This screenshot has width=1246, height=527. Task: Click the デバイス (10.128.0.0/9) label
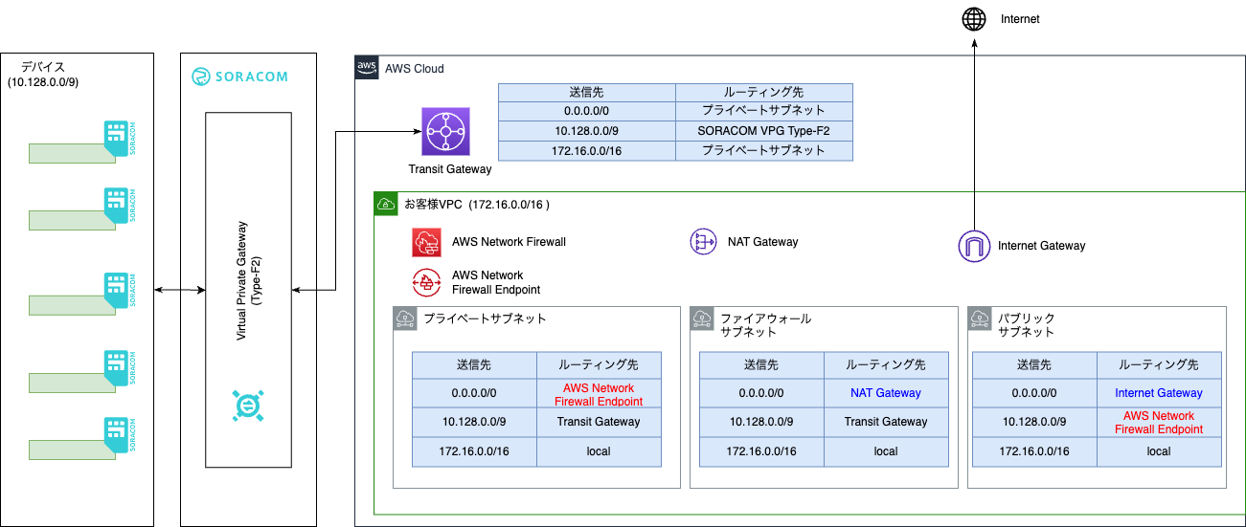pos(43,76)
